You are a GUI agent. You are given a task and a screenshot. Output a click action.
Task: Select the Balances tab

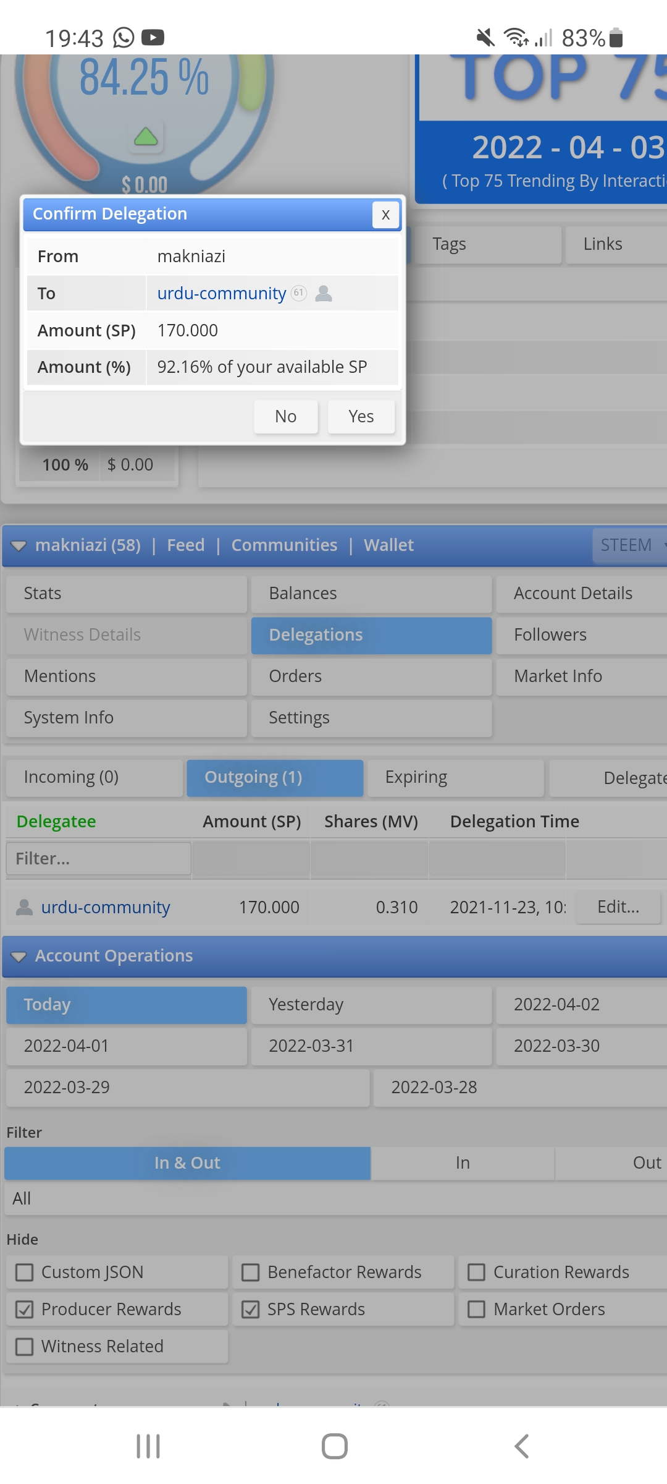click(x=371, y=594)
